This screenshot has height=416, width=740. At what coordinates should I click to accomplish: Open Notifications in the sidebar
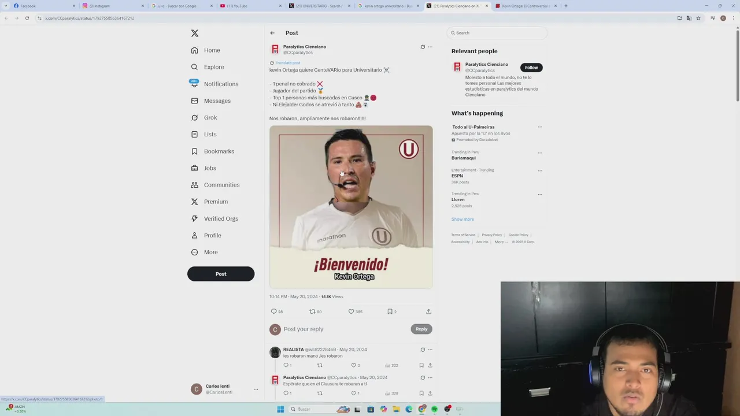tap(214, 84)
